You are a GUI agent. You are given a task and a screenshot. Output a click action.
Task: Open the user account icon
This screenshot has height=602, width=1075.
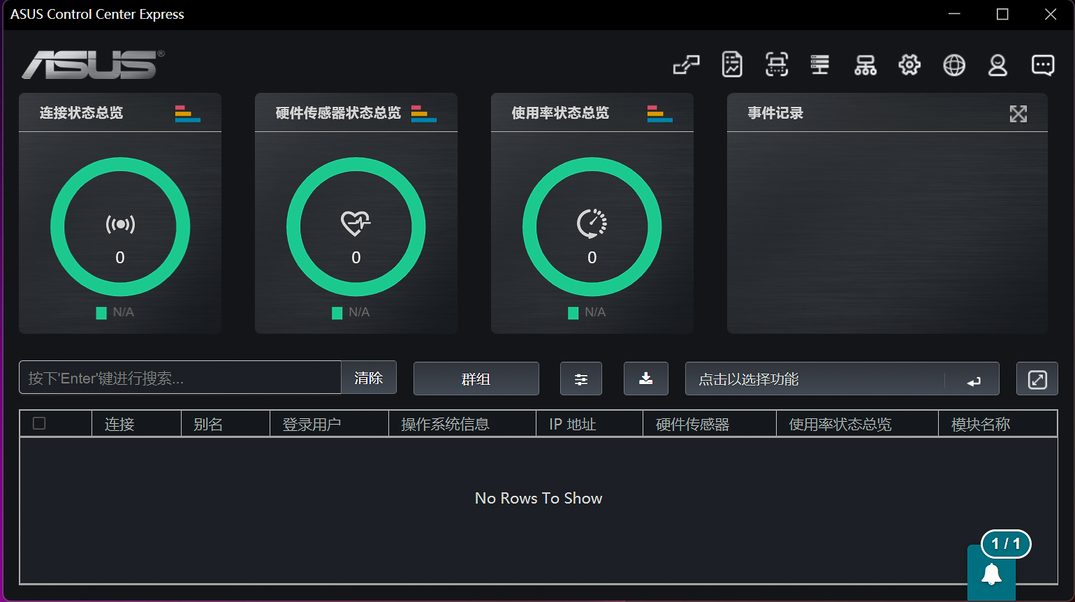997,64
